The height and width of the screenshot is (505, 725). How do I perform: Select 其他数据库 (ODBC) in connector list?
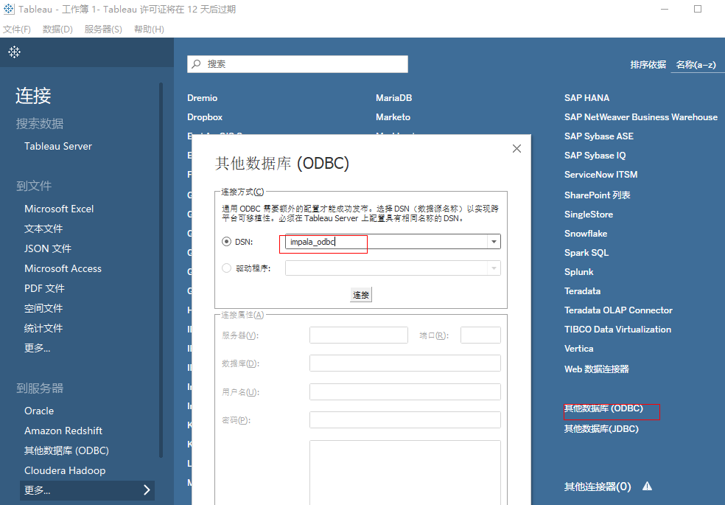(603, 408)
